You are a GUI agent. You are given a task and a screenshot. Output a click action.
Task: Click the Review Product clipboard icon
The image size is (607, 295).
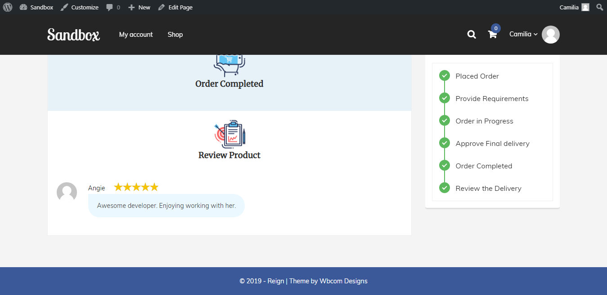(230, 134)
